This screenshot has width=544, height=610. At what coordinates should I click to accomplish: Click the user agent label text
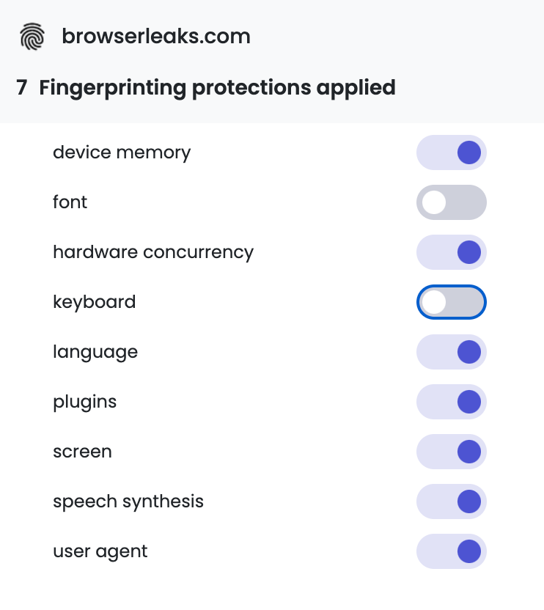click(x=100, y=551)
